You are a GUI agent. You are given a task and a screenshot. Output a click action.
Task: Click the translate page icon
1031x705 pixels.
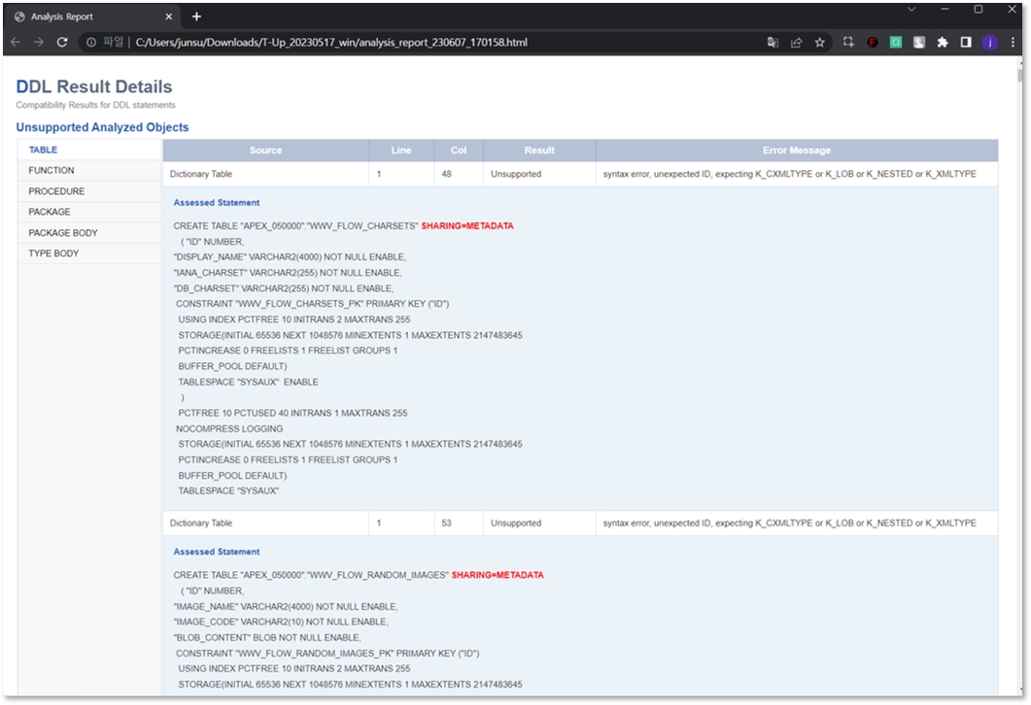point(773,43)
